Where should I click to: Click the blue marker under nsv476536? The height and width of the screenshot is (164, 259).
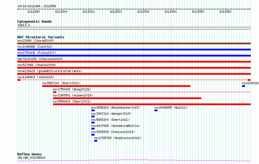point(244,86)
